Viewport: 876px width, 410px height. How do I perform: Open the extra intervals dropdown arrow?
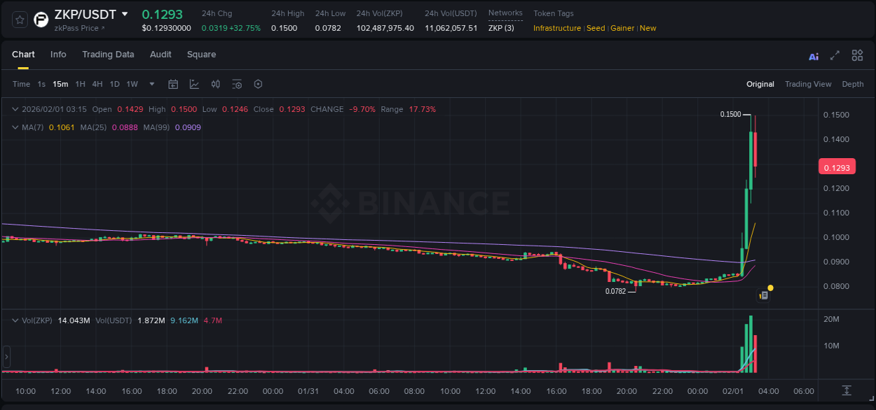click(151, 84)
